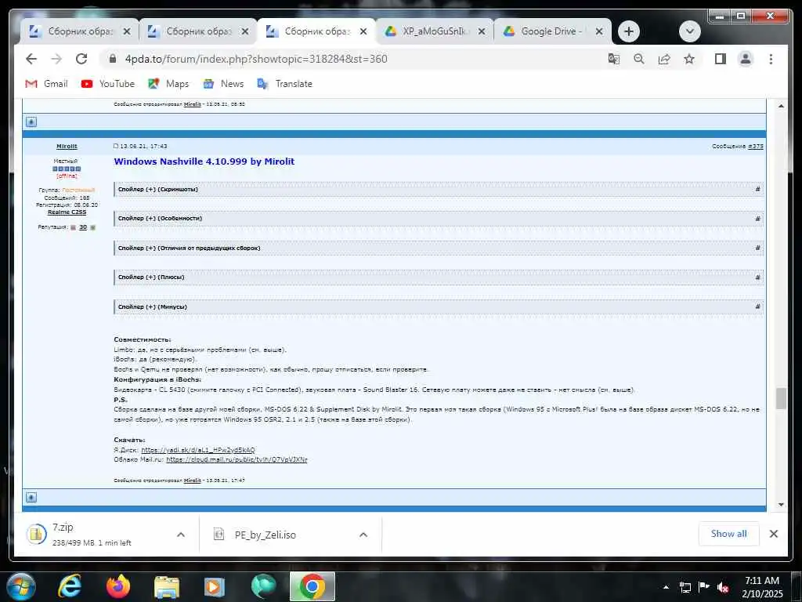Open Chrome profile avatar
Viewport: 802px width, 602px height.
pyautogui.click(x=746, y=59)
